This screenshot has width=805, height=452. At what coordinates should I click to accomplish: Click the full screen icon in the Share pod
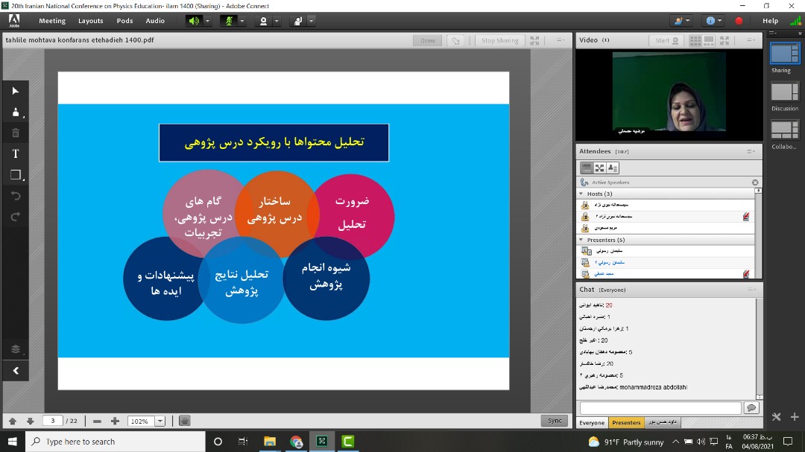point(534,39)
